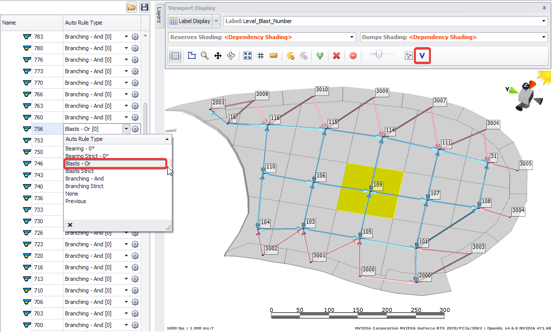Open the Layers side tab

point(159,15)
